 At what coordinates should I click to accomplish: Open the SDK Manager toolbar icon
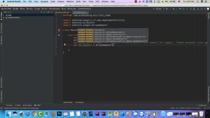tap(198, 9)
